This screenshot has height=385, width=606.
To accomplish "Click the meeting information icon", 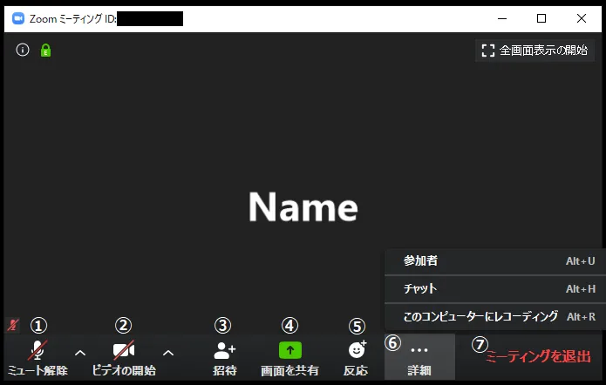I will [23, 51].
